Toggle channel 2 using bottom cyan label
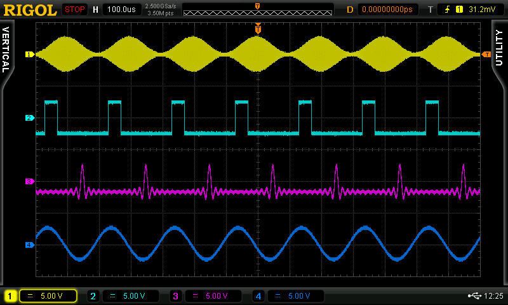This screenshot has width=508, height=305. point(93,296)
